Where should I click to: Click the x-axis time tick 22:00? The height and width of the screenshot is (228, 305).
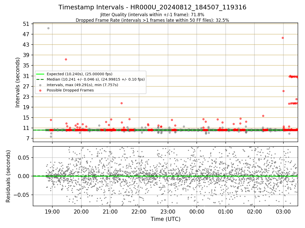pyautogui.click(x=139, y=212)
